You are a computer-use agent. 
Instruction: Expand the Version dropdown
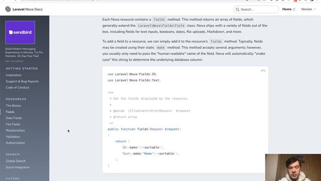pyautogui.click(x=308, y=9)
